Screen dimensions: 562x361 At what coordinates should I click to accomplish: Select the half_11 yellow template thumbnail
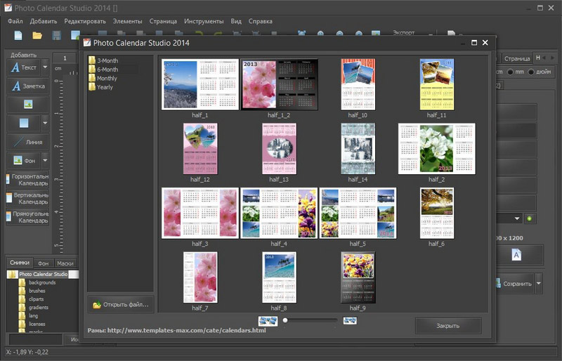coord(436,85)
